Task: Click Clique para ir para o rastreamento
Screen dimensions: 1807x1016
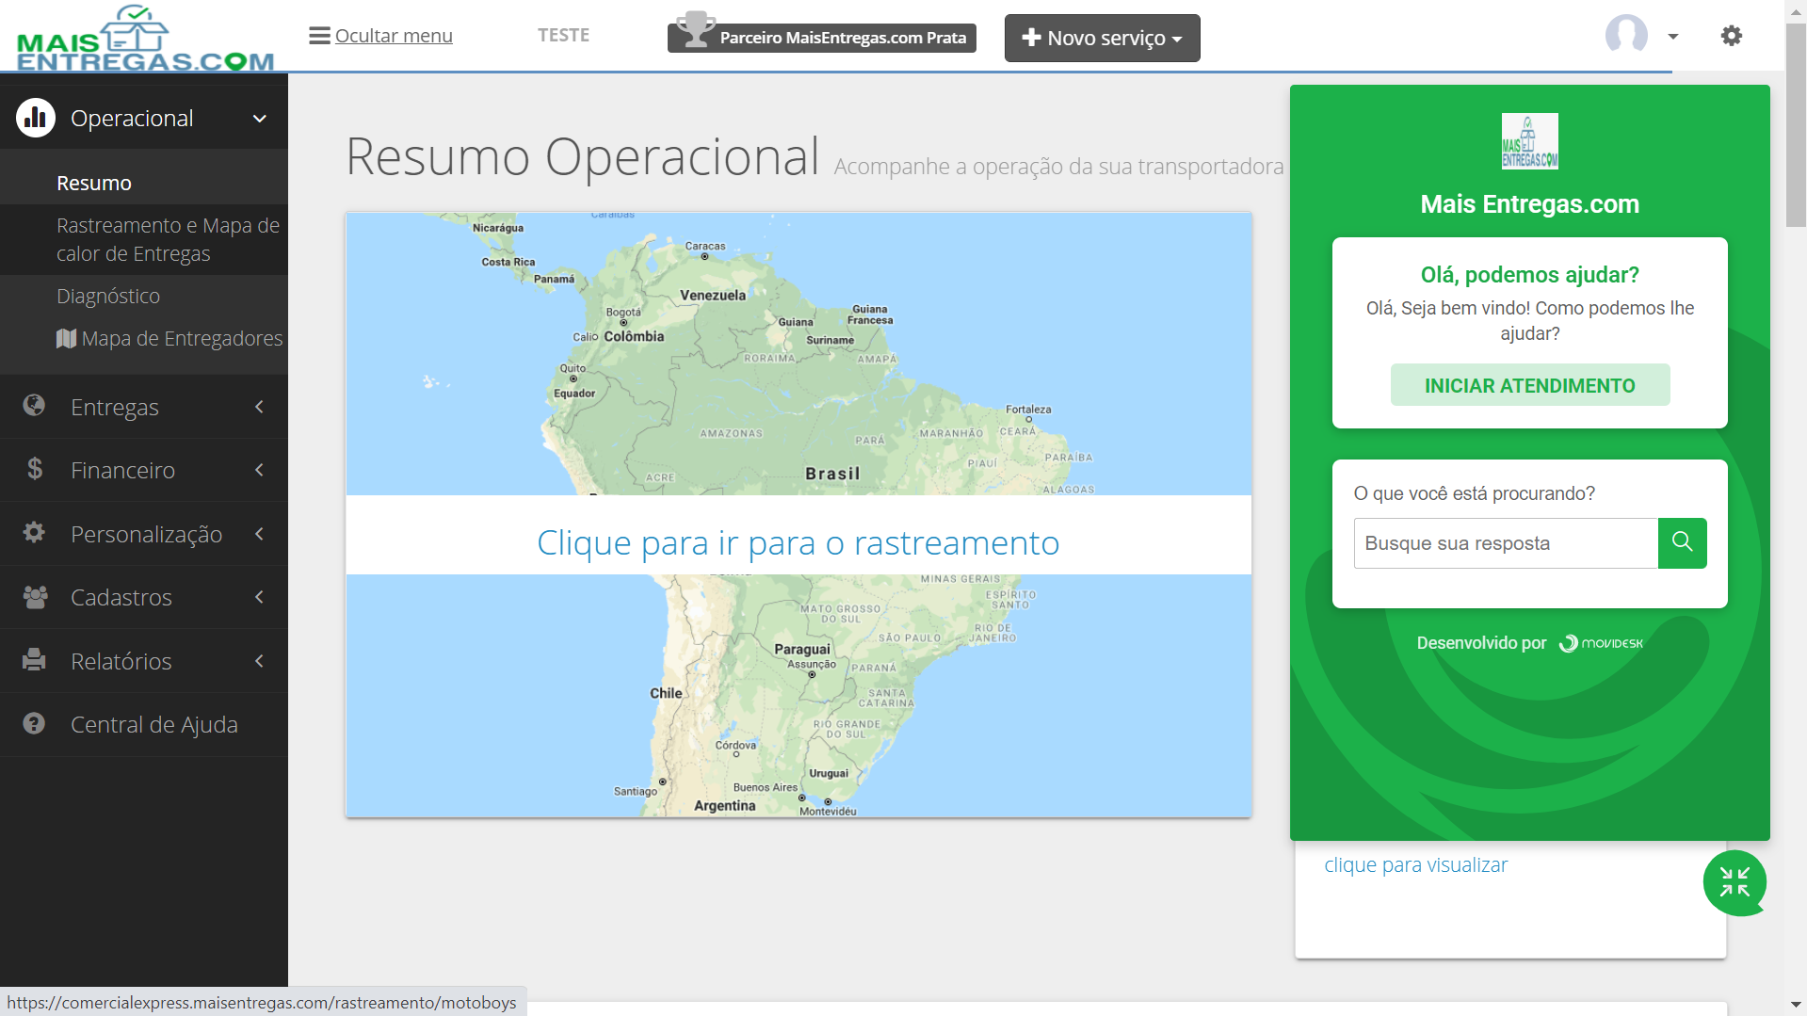Action: coord(798,542)
